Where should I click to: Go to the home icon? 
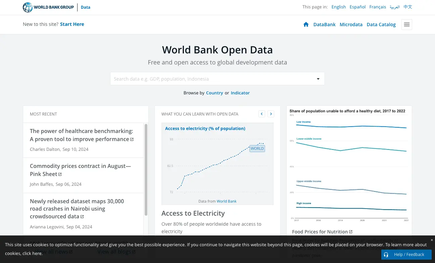tap(306, 25)
